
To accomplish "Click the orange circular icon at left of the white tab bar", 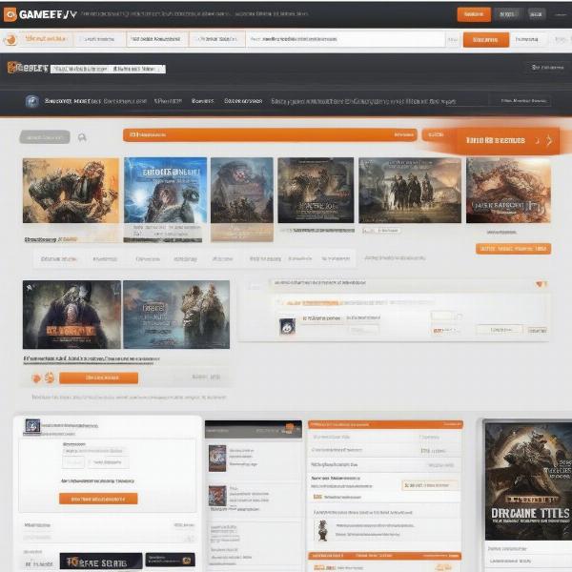I will 10,39.
